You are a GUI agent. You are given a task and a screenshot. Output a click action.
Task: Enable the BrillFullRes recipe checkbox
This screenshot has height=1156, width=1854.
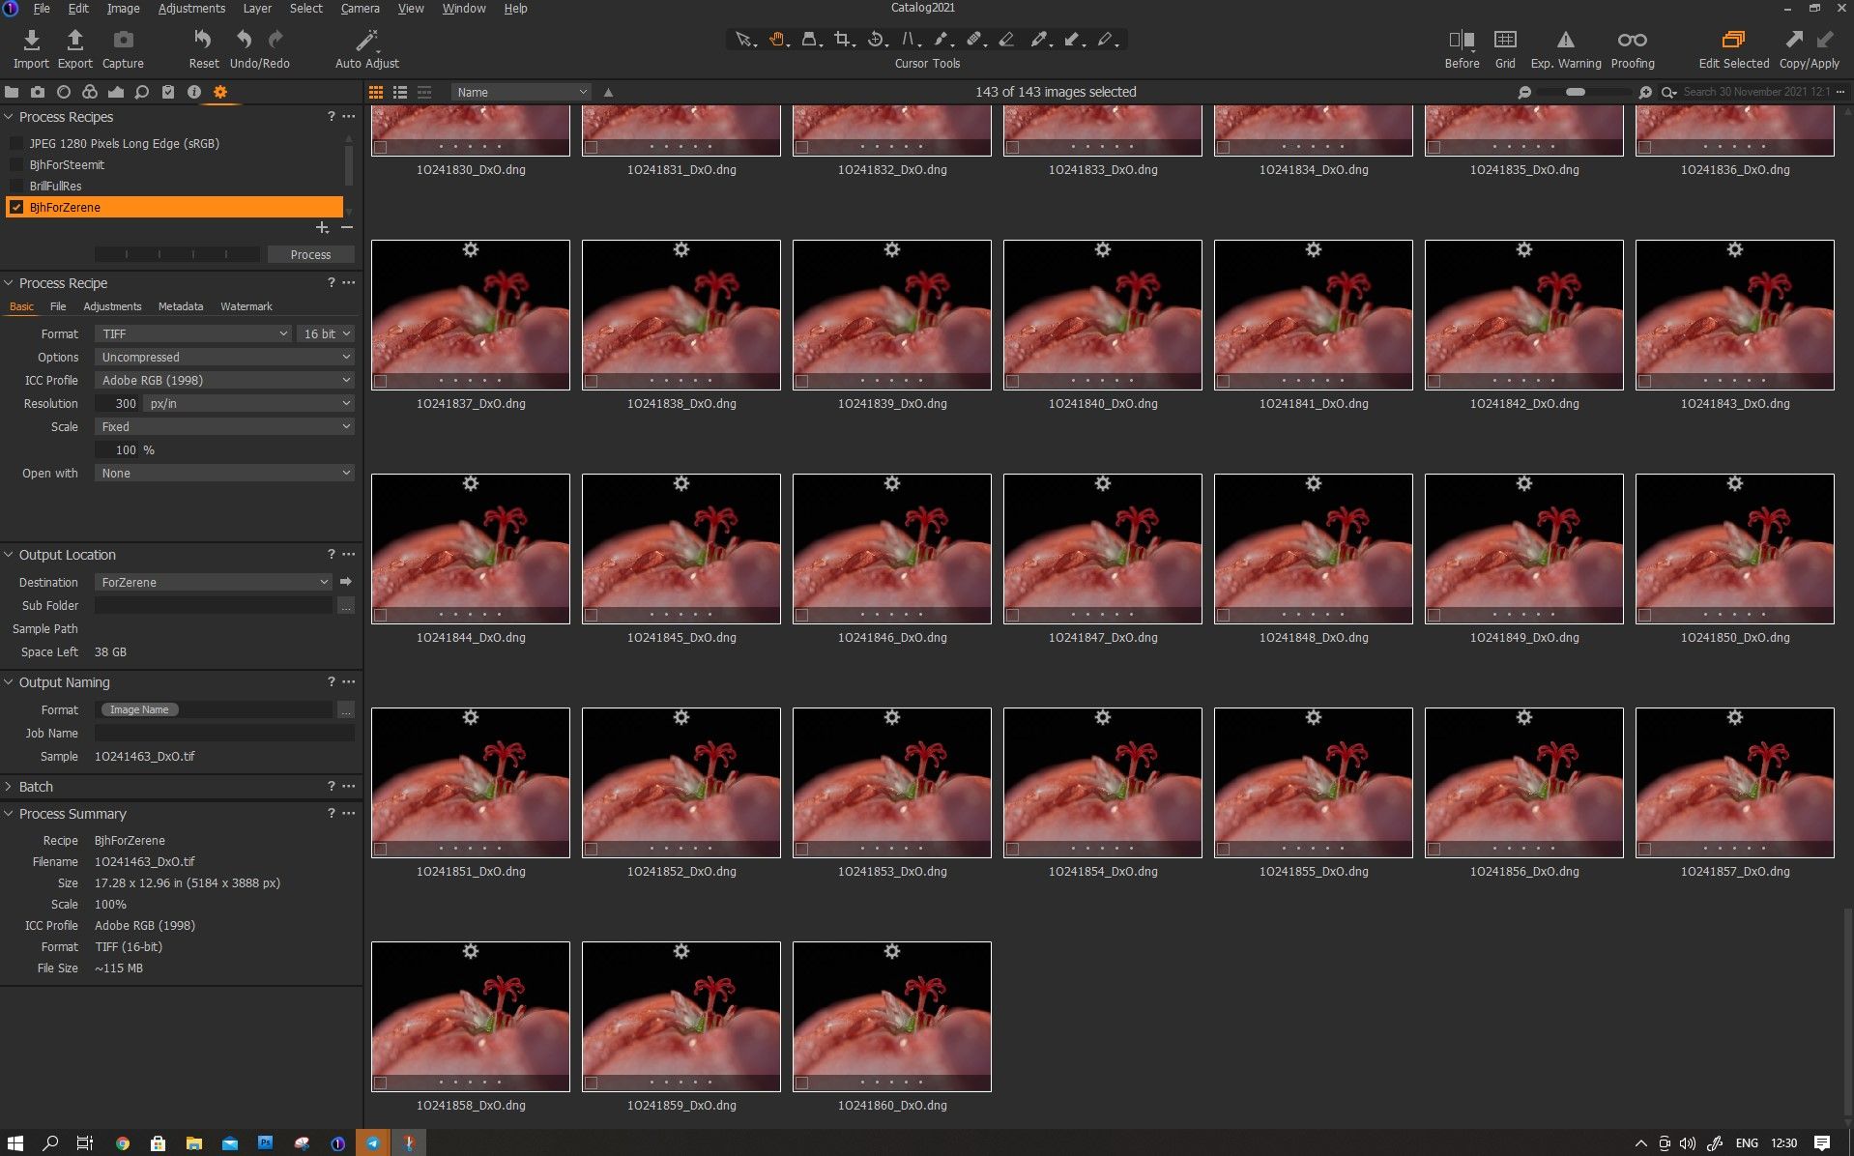tap(16, 186)
